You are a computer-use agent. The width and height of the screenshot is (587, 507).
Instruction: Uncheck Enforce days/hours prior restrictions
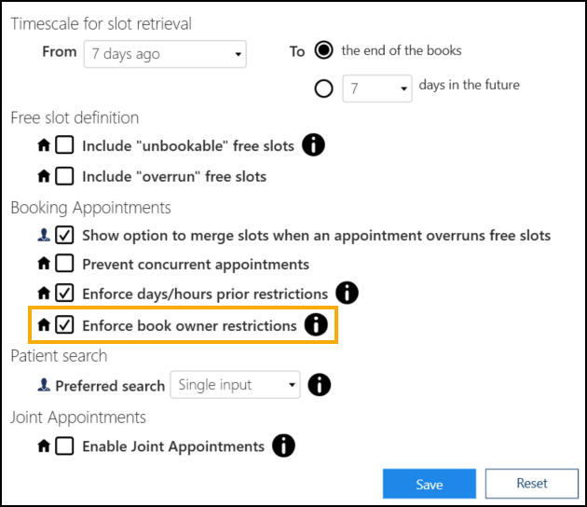[64, 294]
